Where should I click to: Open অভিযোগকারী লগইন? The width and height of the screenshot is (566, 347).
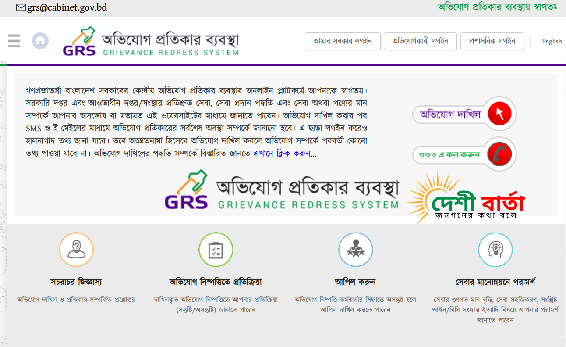pyautogui.click(x=421, y=41)
